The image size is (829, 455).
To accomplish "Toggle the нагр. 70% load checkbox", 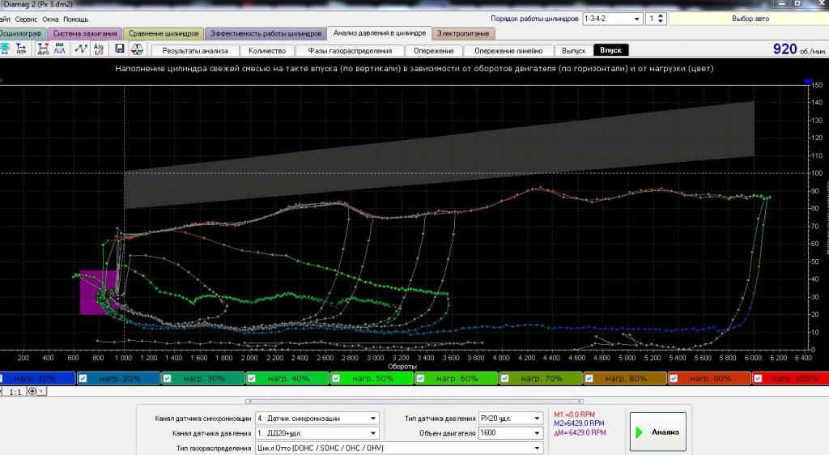I will pyautogui.click(x=504, y=378).
